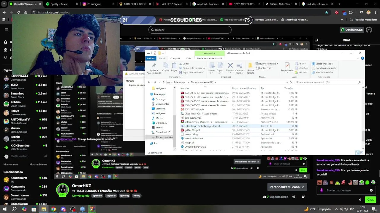Click Mostrar más in the Kick sidebar
The height and width of the screenshot is (213, 380).
pos(11,164)
